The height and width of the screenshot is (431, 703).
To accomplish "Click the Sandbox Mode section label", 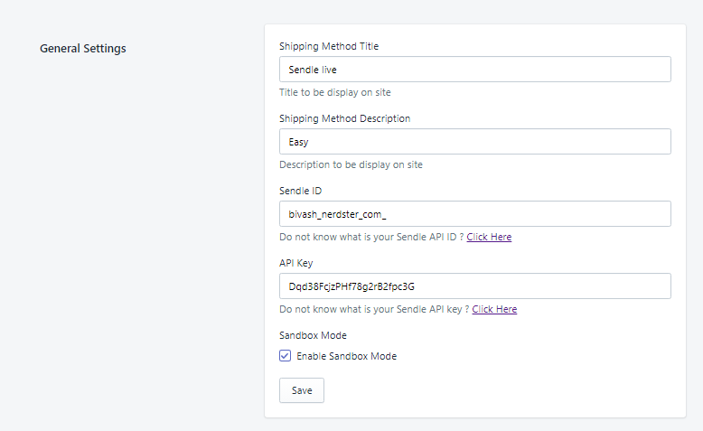I will click(313, 335).
